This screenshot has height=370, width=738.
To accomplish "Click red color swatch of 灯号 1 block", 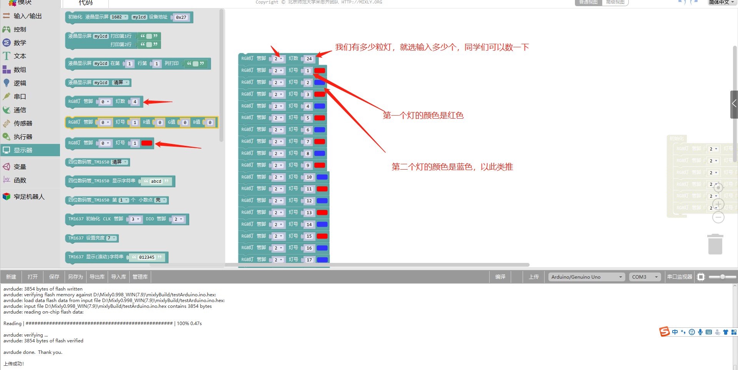I will [x=320, y=71].
